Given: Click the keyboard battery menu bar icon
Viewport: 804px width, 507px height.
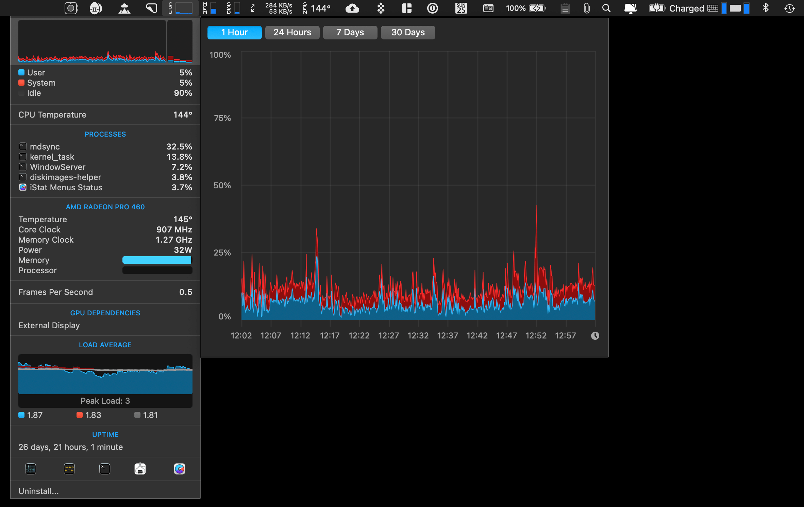Looking at the screenshot, I should tap(717, 8).
